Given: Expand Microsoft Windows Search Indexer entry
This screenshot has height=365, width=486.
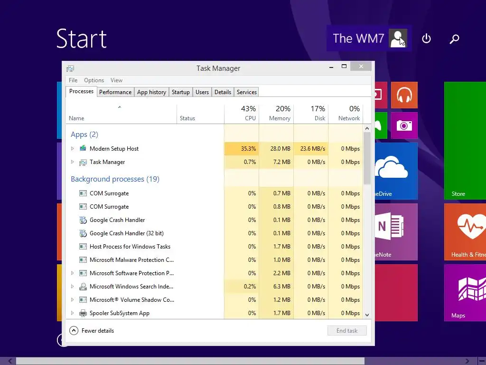Looking at the screenshot, I should click(x=72, y=286).
